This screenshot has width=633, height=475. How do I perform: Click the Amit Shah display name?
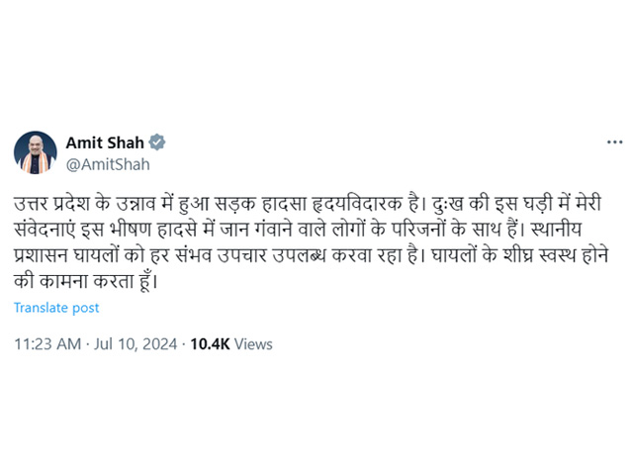point(105,142)
